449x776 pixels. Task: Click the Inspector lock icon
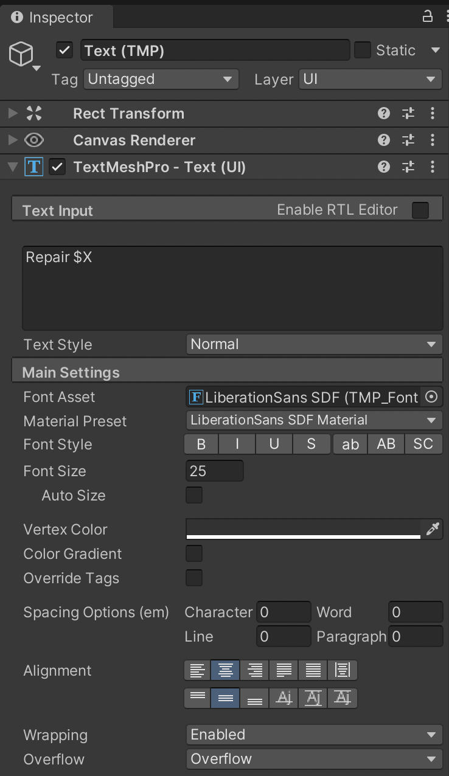click(x=428, y=16)
